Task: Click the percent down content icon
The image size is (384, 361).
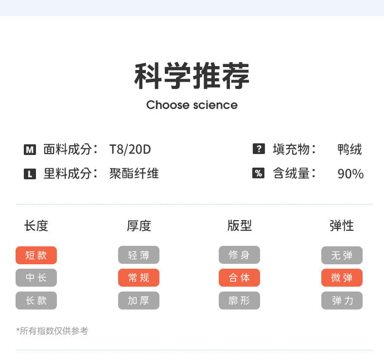Action: tap(259, 173)
